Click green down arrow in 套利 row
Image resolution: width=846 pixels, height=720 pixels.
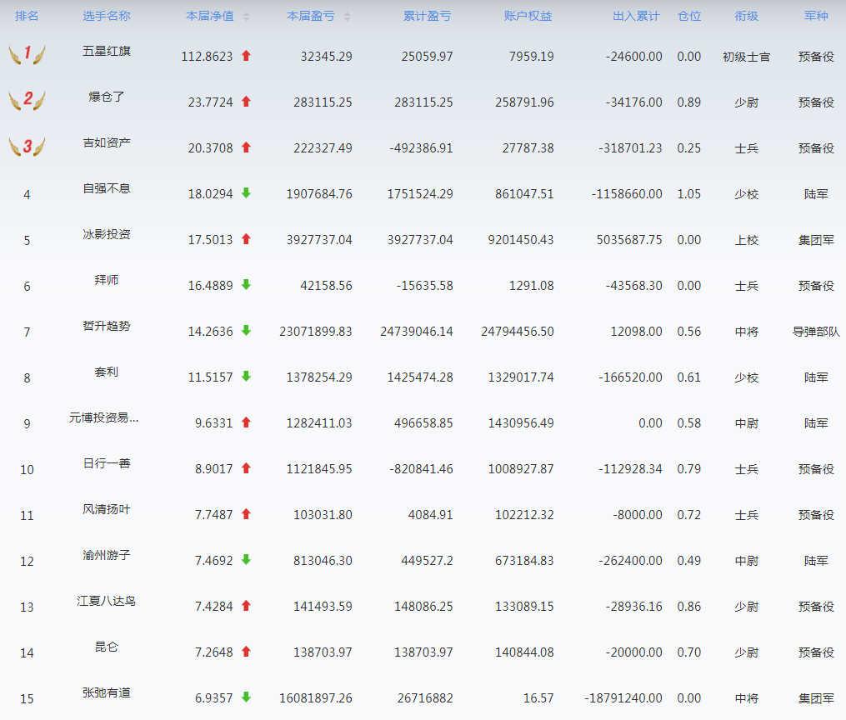tap(246, 377)
